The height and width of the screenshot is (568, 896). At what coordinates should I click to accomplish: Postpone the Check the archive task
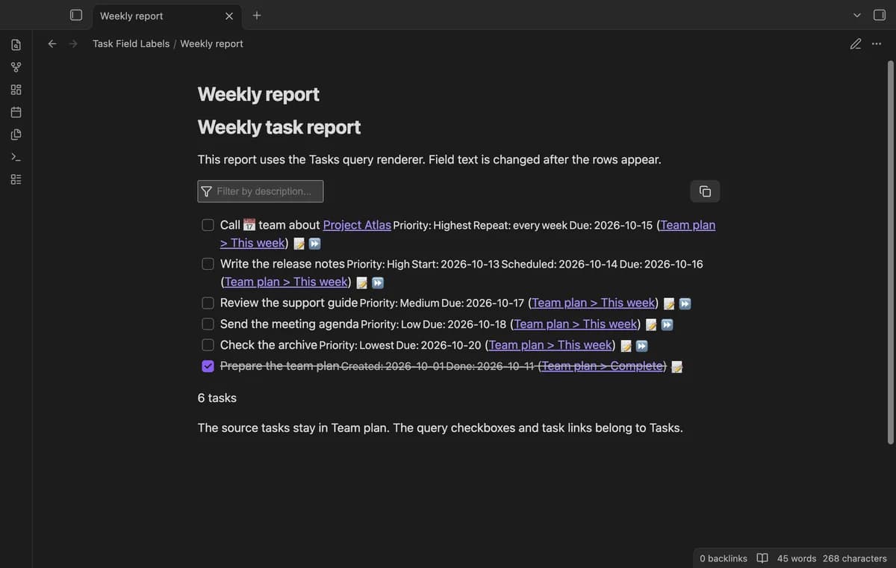click(642, 345)
